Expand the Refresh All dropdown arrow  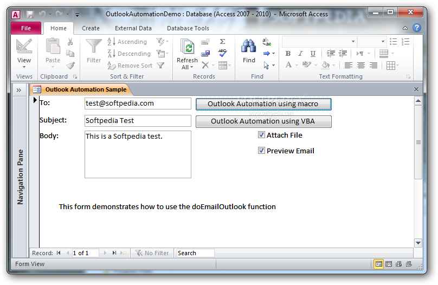(x=192, y=67)
